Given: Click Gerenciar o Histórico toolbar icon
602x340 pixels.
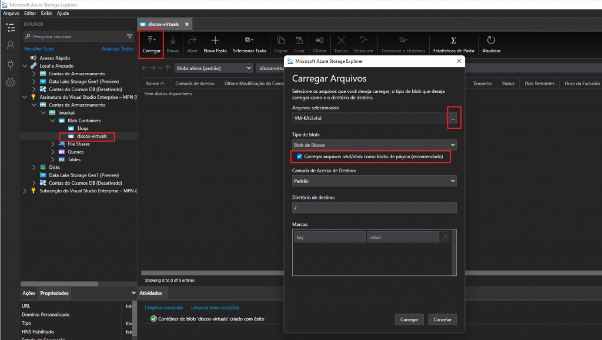Looking at the screenshot, I should (x=403, y=45).
